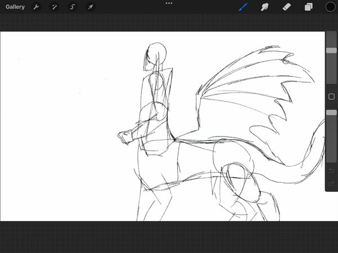This screenshot has height=253, width=338.
Task: Open the Gallery view
Action: 15,7
